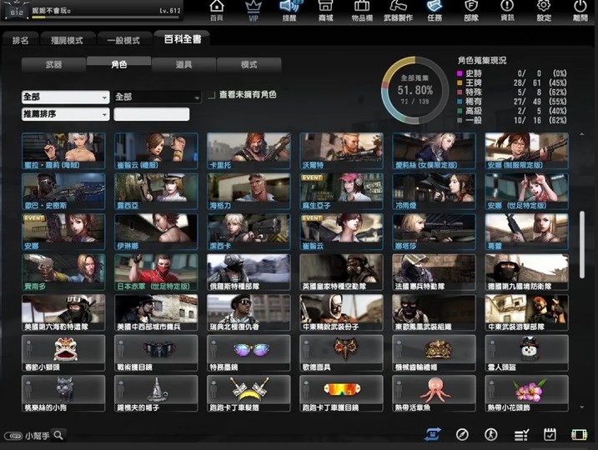Screen dimensions: 598x450
Task: Expand the second 全部 dark dropdown
Action: (x=157, y=97)
